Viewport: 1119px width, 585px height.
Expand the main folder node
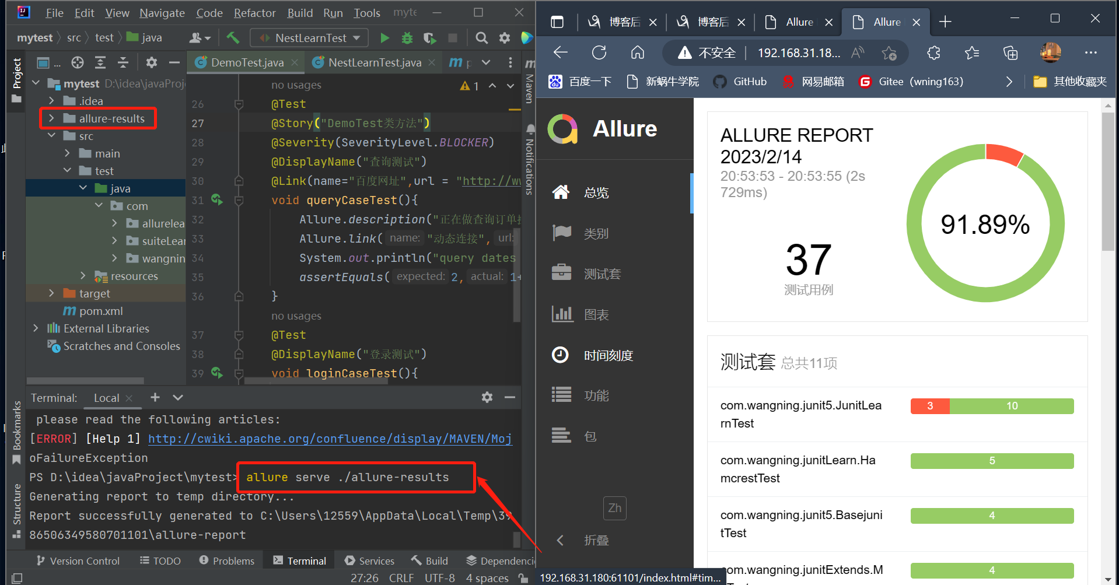click(67, 153)
